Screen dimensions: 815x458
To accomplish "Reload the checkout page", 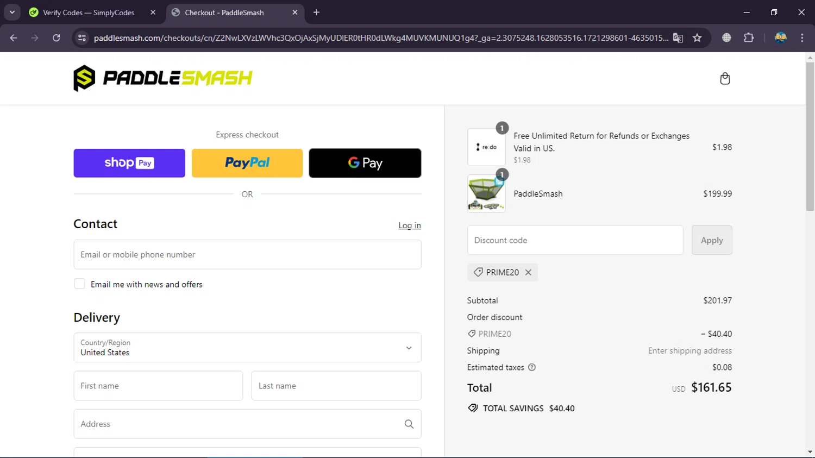I will tap(57, 38).
